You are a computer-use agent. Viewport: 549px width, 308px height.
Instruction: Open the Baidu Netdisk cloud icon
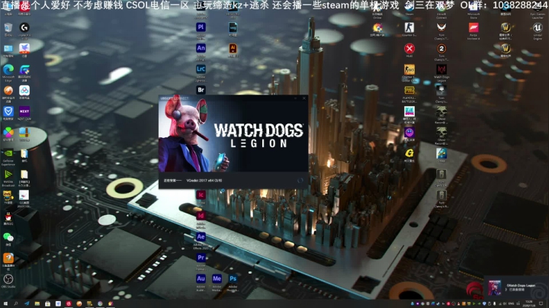tap(24, 91)
